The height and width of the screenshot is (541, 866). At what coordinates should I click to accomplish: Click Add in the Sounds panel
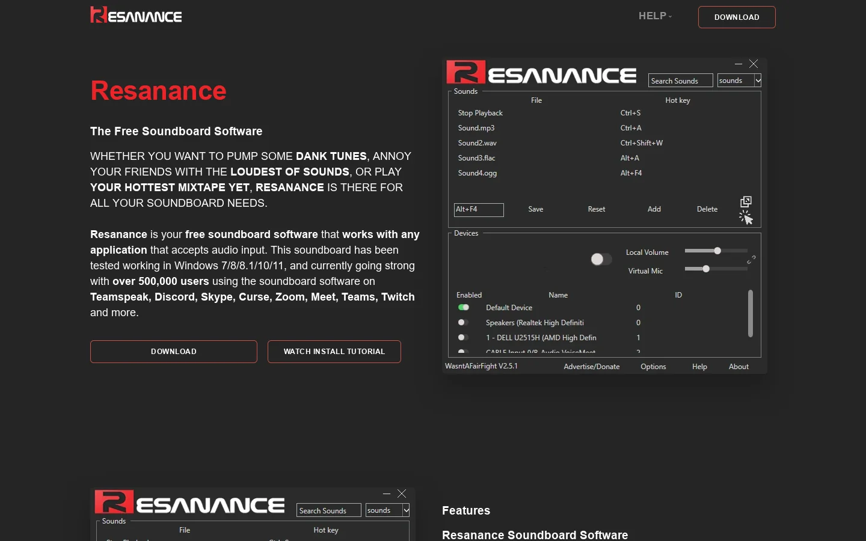click(x=654, y=209)
